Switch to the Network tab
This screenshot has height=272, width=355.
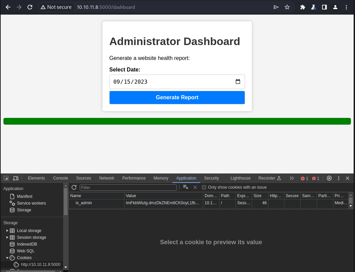click(107, 178)
